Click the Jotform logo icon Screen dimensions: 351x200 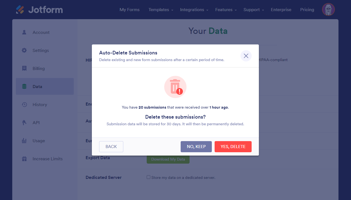point(20,10)
